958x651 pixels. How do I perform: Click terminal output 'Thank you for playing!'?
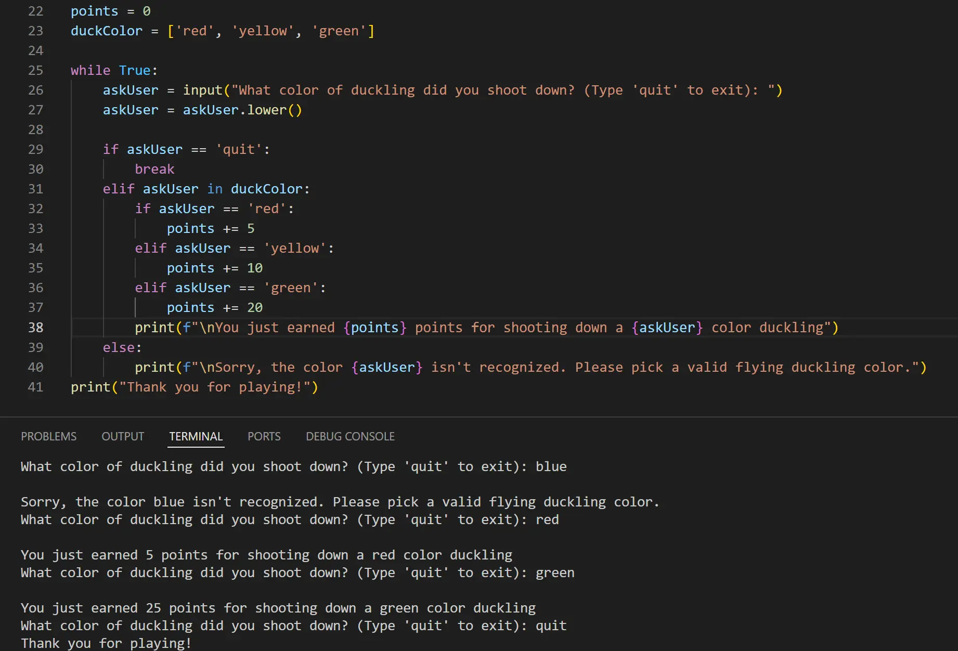(x=106, y=643)
